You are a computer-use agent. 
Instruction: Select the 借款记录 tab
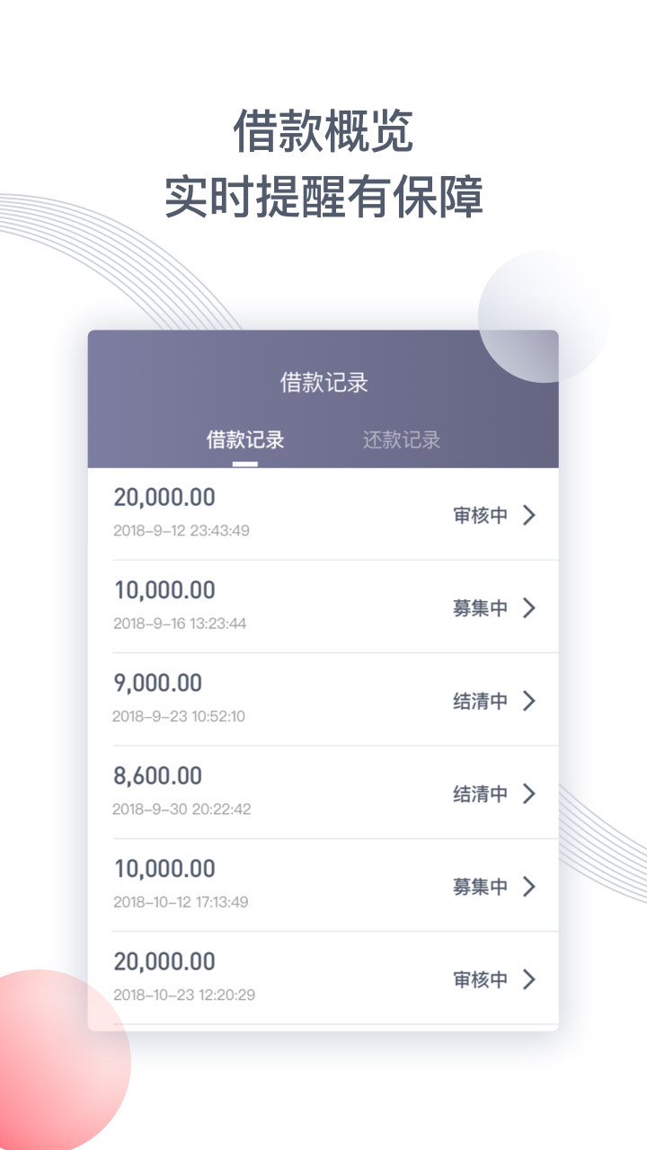[245, 440]
